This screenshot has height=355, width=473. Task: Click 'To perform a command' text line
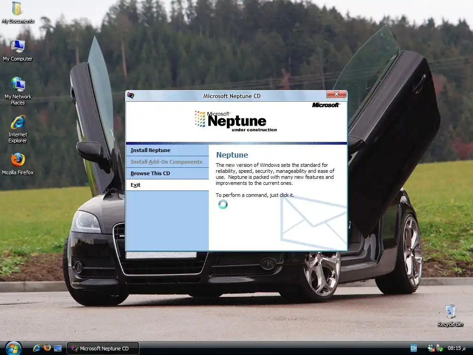pyautogui.click(x=255, y=195)
